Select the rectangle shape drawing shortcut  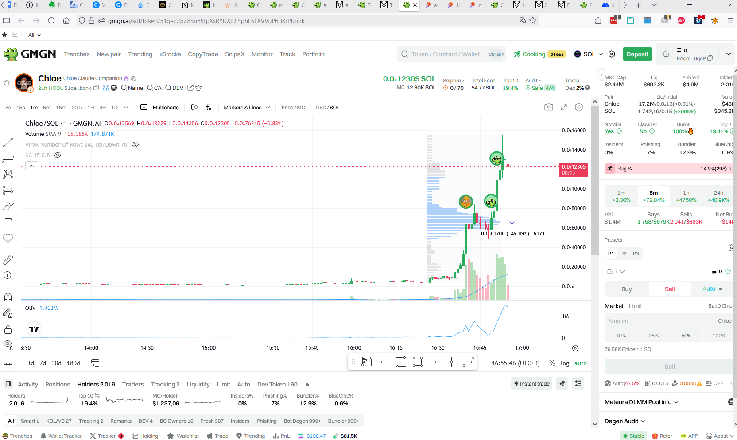418,362
